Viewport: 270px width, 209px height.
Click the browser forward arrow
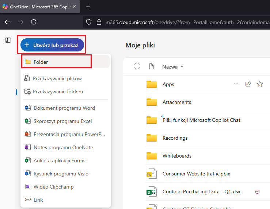point(20,22)
